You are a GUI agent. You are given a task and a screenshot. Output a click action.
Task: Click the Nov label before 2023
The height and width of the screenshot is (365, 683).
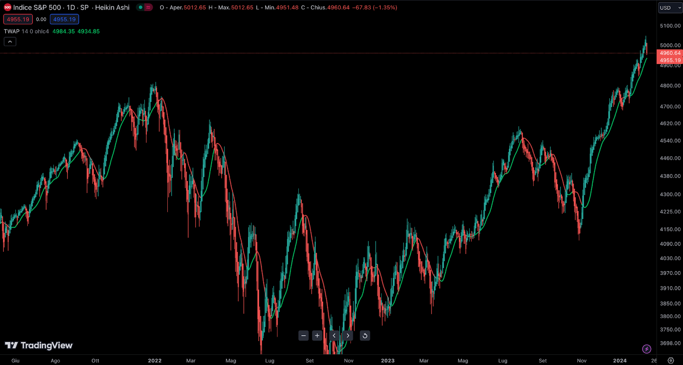(349, 361)
